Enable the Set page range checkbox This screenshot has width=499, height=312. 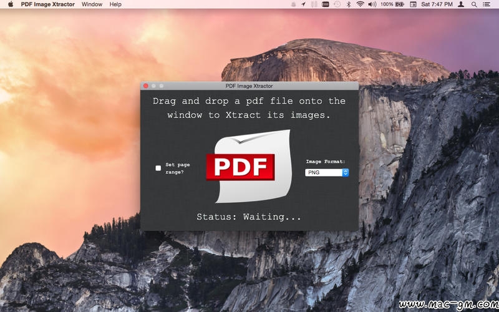tap(158, 168)
